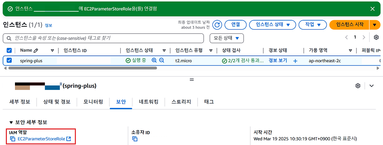Click the ap-northeast-2c zone cell
The height and width of the screenshot is (145, 383).
click(x=325, y=61)
